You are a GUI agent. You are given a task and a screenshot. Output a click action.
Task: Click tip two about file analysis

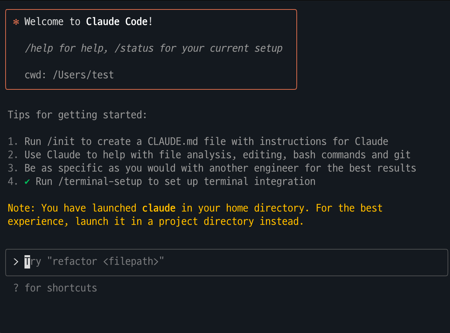[x=209, y=155]
